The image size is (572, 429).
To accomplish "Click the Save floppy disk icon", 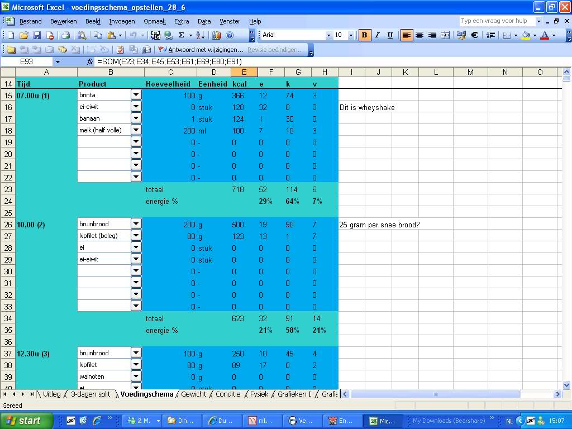I will (36, 35).
